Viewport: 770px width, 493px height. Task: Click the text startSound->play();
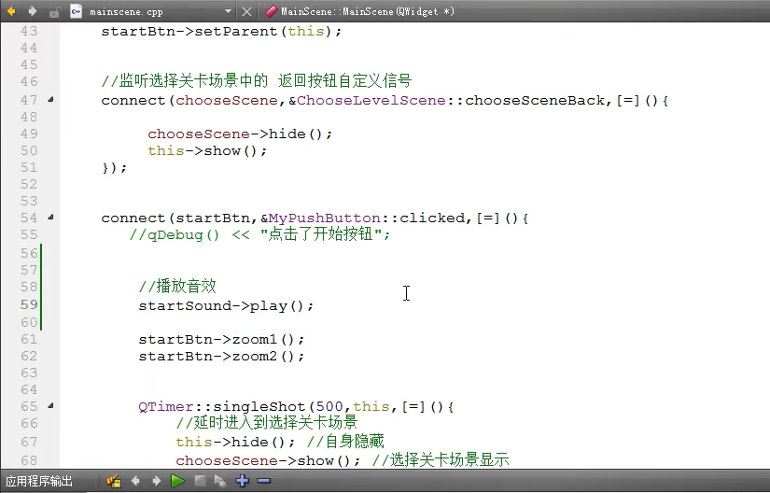click(226, 306)
